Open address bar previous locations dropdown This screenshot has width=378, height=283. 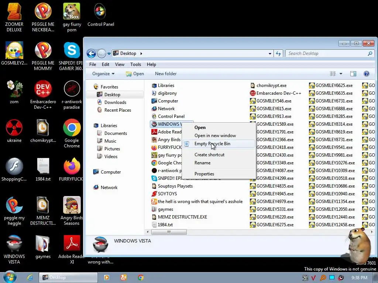270,53
